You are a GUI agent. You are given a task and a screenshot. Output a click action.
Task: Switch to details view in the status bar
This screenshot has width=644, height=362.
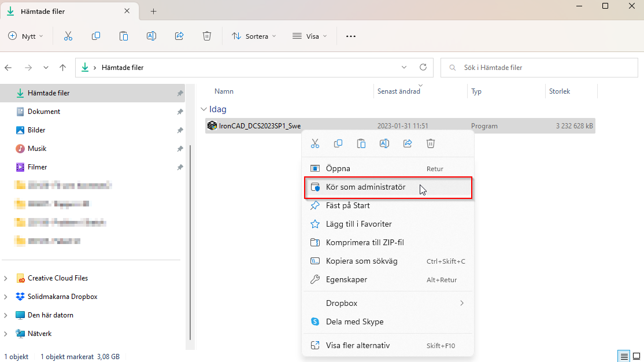(624, 356)
